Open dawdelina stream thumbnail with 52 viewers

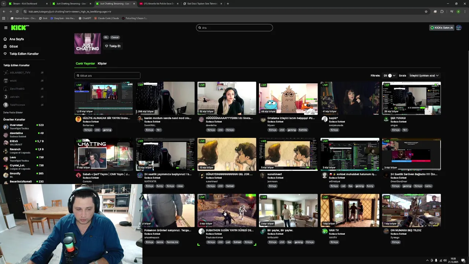coord(227,98)
